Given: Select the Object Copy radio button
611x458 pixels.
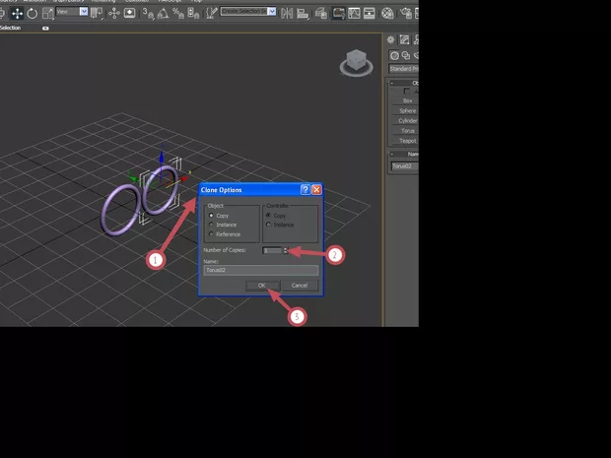Looking at the screenshot, I should 211,215.
